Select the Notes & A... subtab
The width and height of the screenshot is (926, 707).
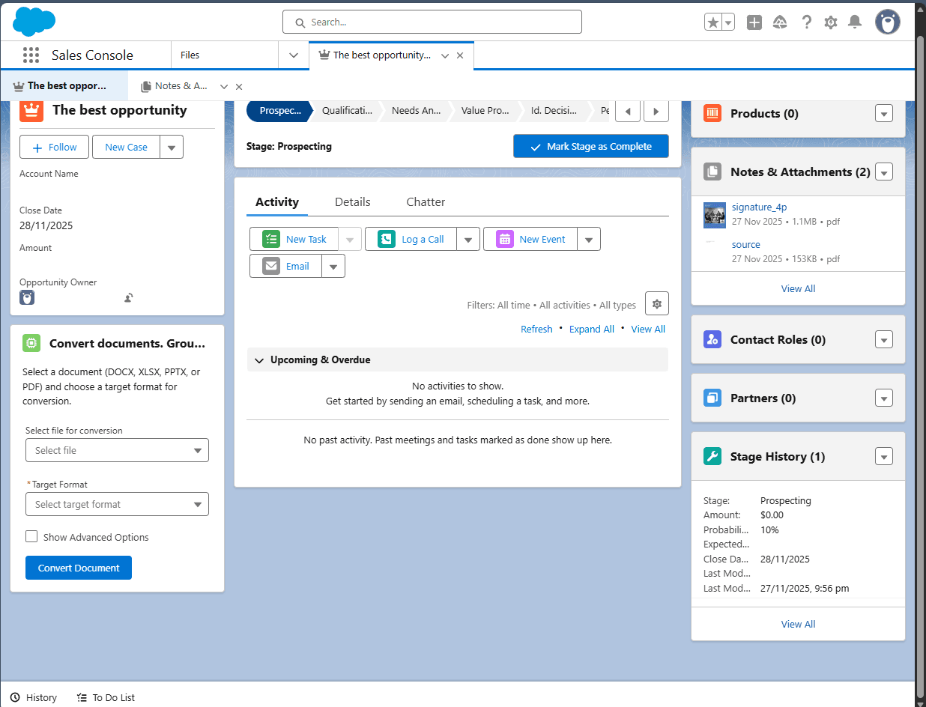(x=181, y=86)
